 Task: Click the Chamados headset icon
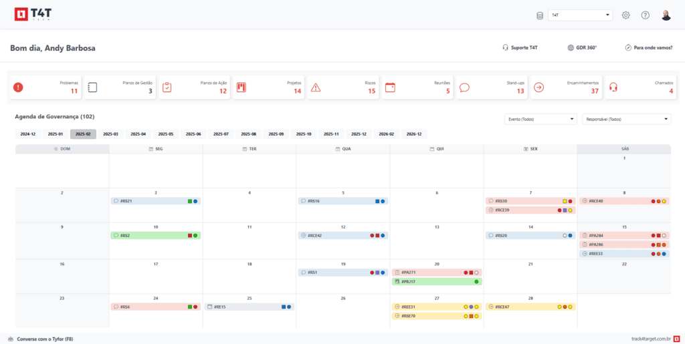(x=613, y=88)
